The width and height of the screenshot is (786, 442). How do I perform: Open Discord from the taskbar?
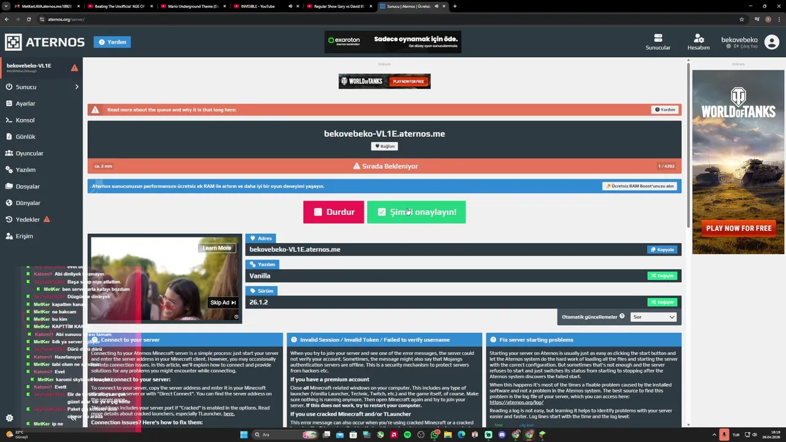tap(502, 435)
